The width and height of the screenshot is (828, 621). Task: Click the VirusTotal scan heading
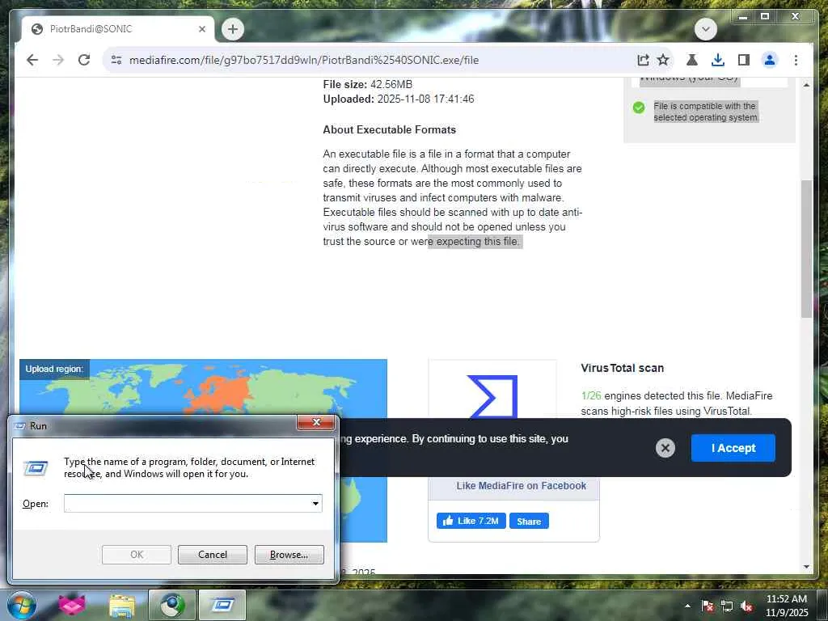click(x=622, y=368)
